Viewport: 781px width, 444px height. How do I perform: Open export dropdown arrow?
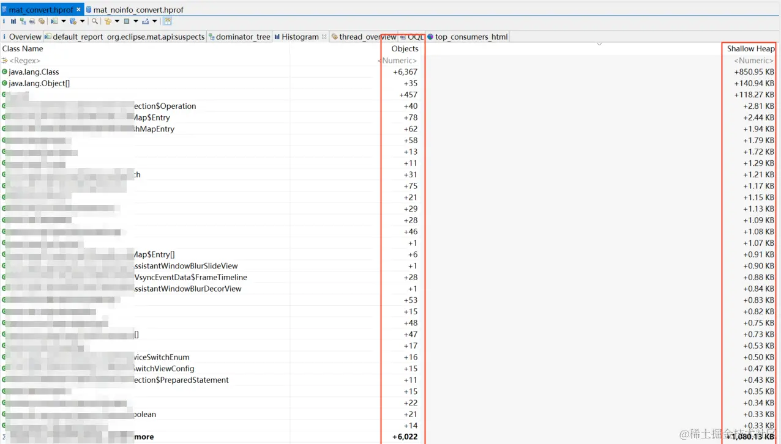[154, 21]
